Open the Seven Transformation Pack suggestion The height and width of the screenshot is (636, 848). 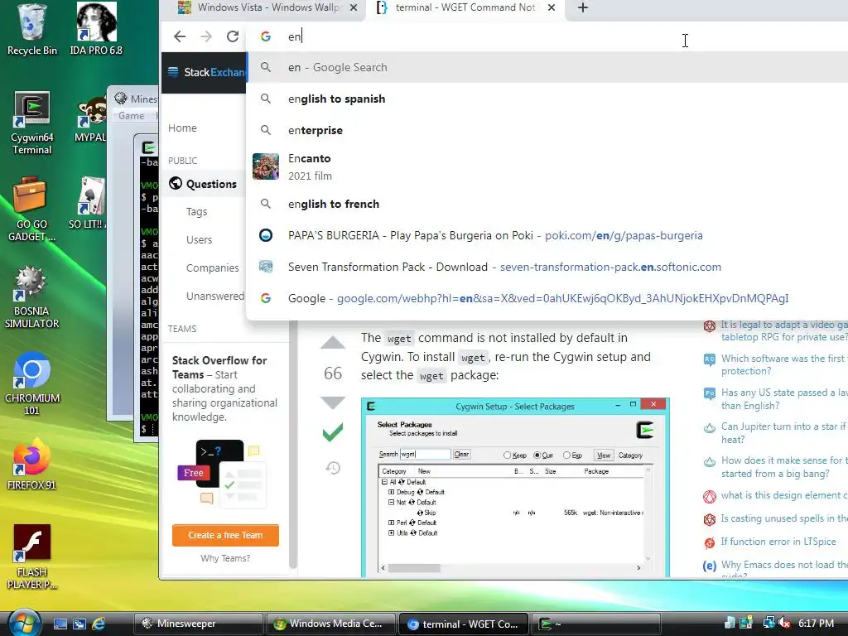[x=547, y=267]
